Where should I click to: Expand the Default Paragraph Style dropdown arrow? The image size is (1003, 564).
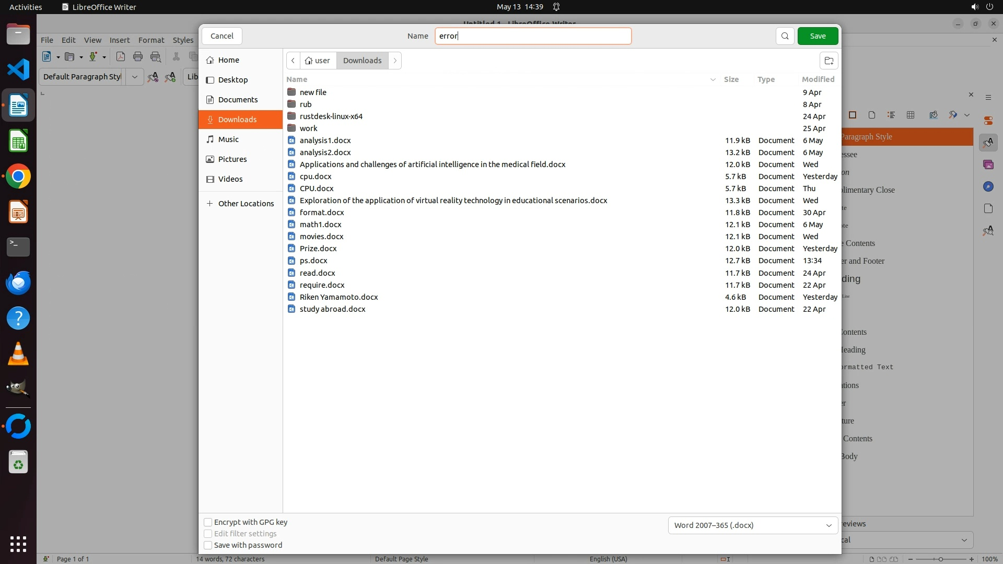[134, 77]
